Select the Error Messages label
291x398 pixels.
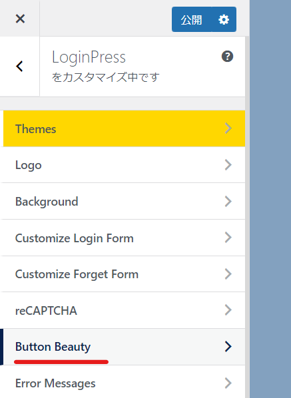pos(55,383)
